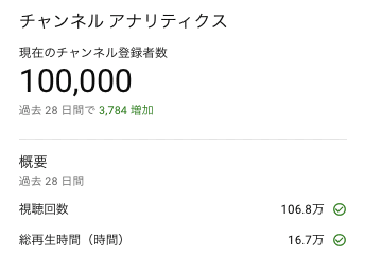The width and height of the screenshot is (365, 258).
Task: Open the 総再生時間 metric label
Action: [x=49, y=240]
